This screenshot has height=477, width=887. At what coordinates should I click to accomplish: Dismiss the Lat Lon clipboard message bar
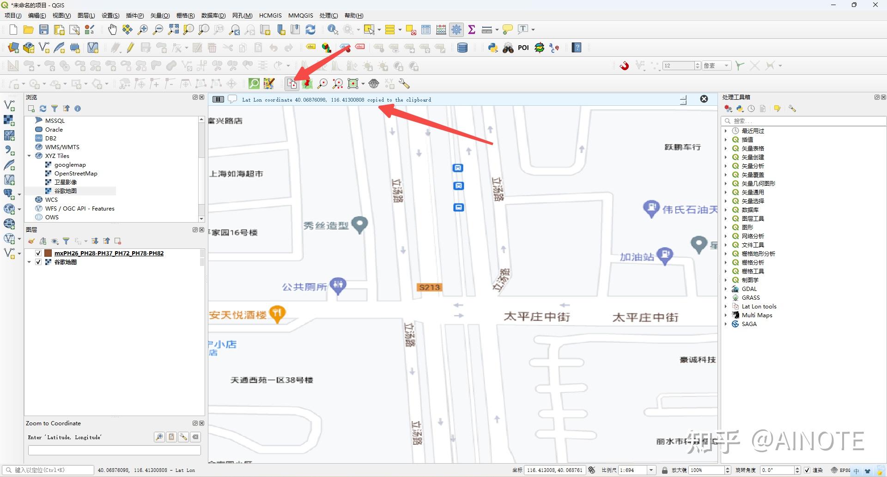pos(704,99)
